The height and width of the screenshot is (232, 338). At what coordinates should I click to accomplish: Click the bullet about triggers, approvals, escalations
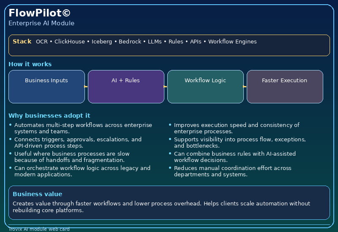coord(78,143)
